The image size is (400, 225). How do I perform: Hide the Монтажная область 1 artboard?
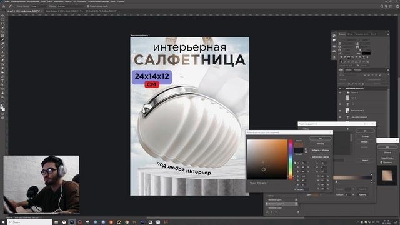340,88
